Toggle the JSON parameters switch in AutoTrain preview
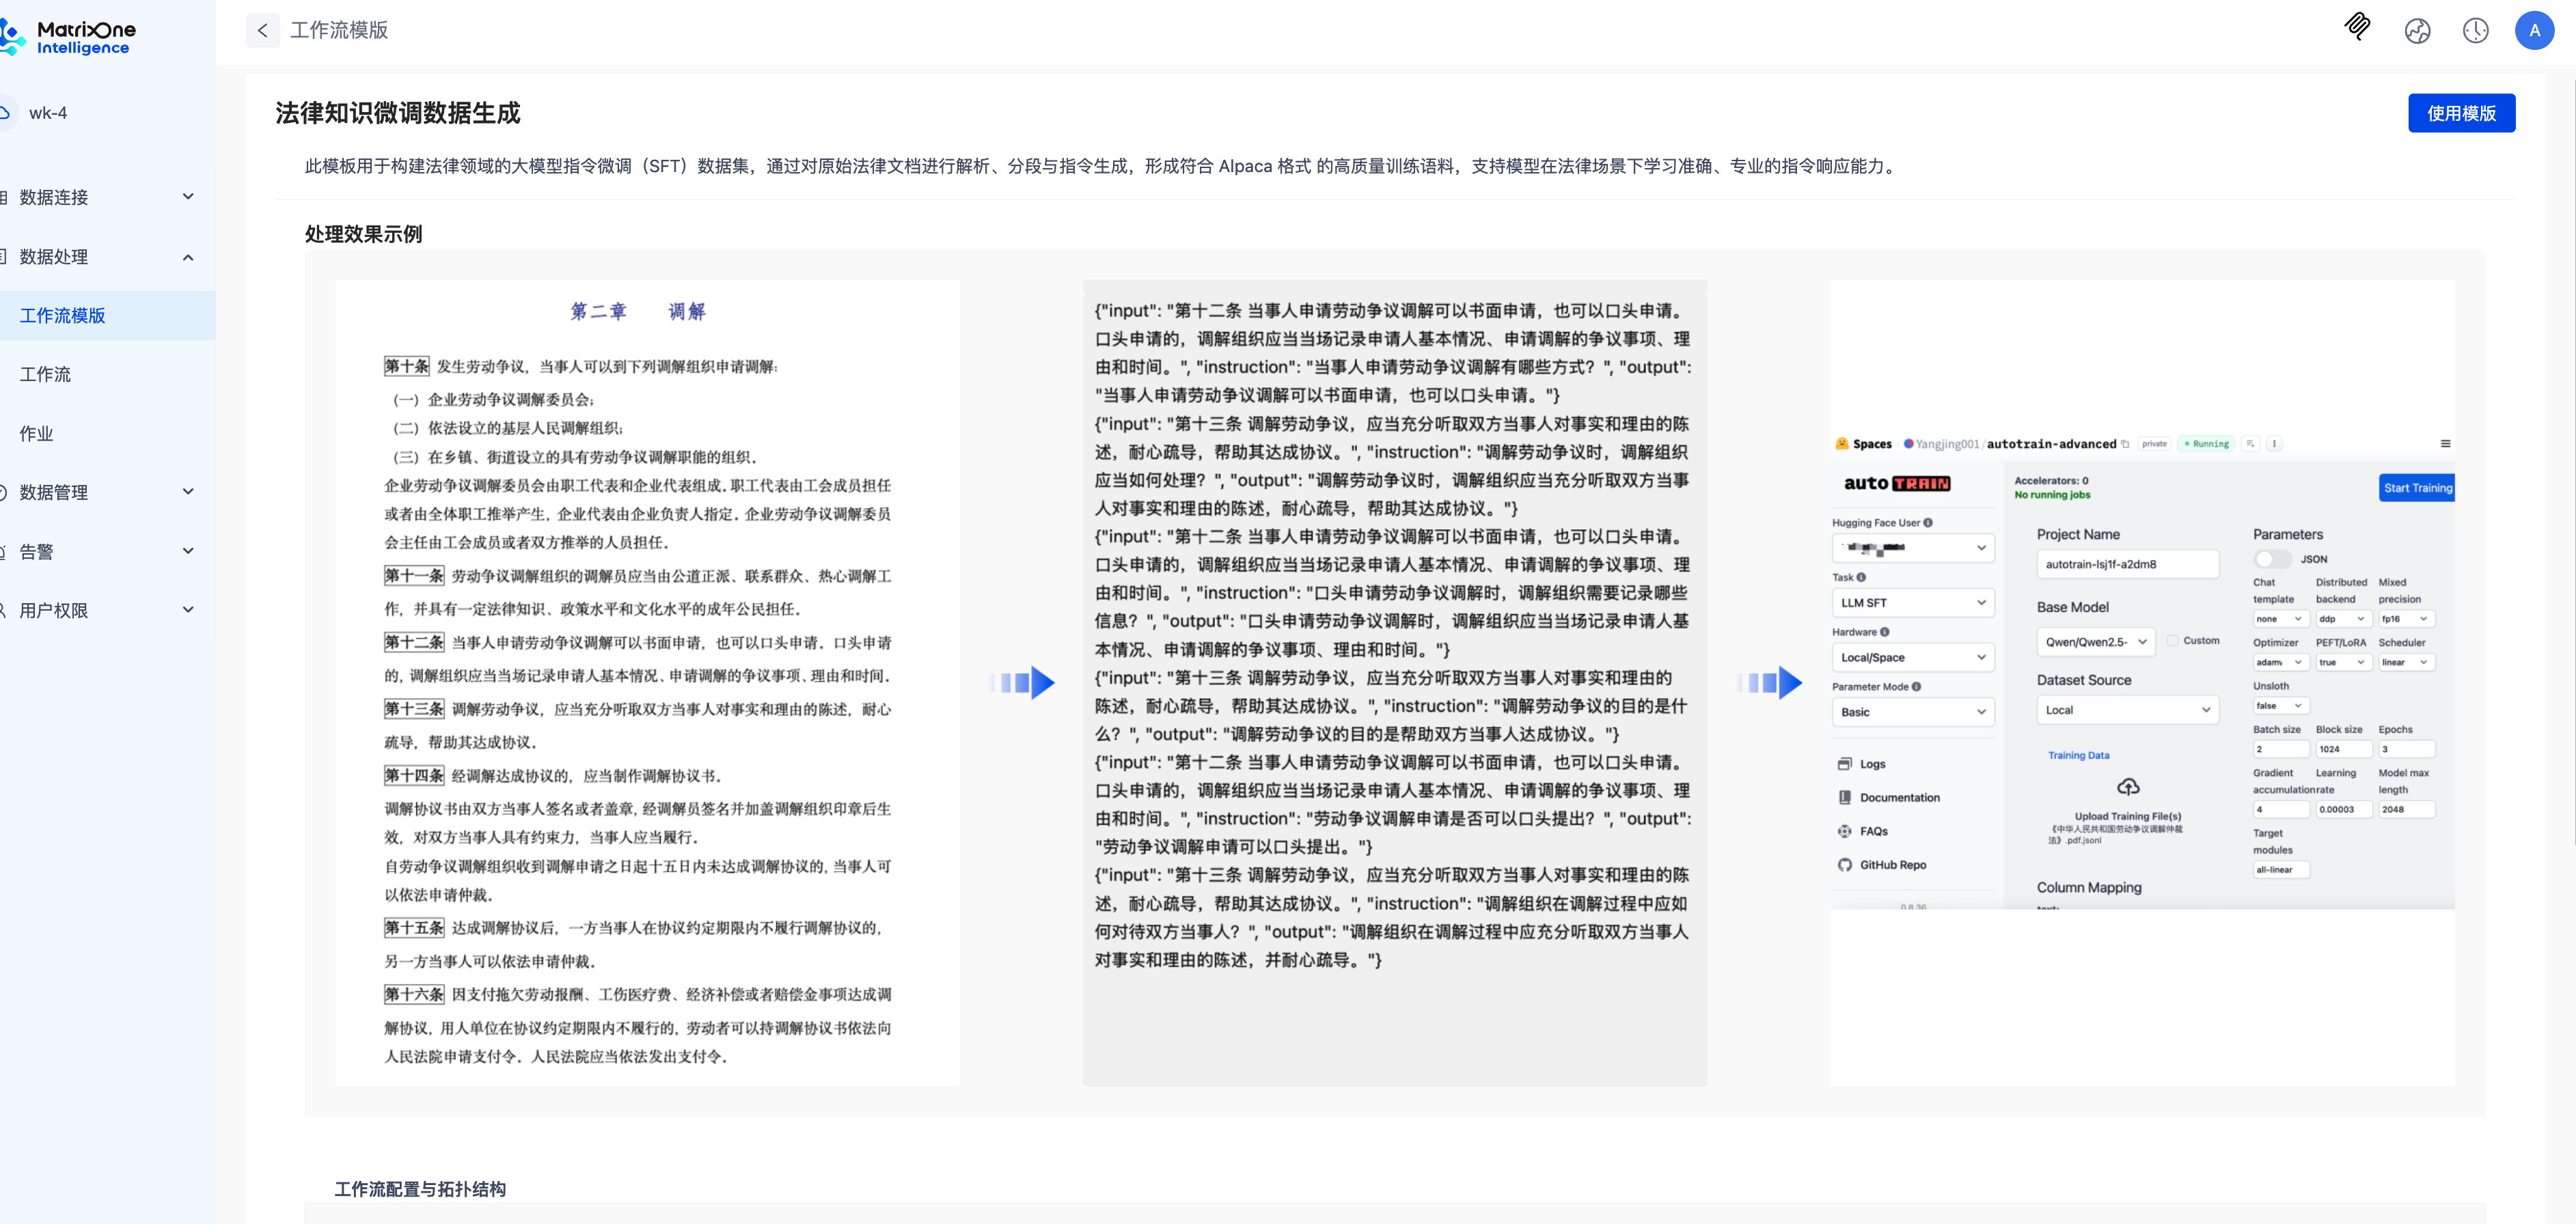The height and width of the screenshot is (1224, 2576). 2272,559
